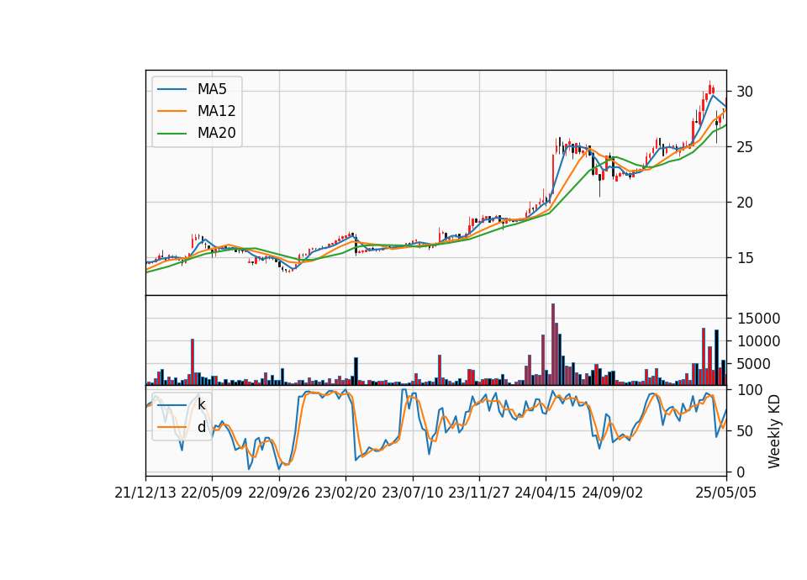Select the 22/05/09 date label
The image size is (807, 580).
(212, 493)
